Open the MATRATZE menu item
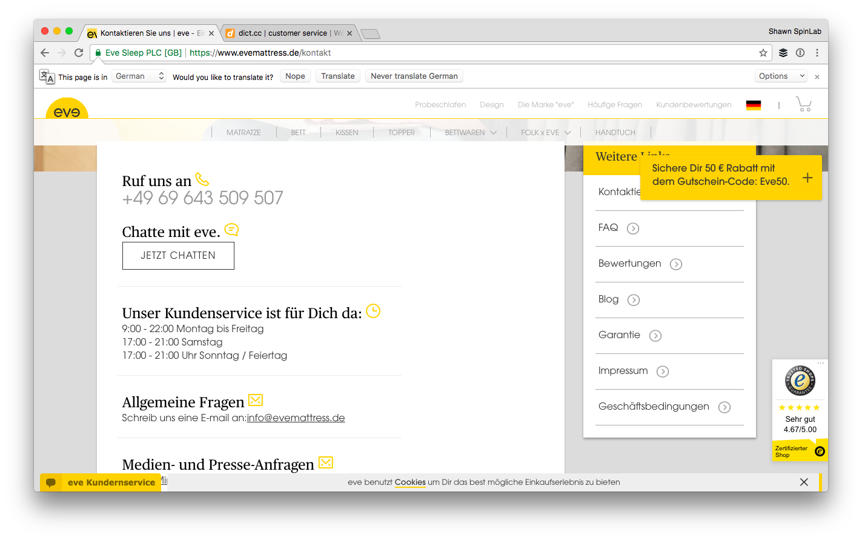862x540 pixels. click(244, 132)
